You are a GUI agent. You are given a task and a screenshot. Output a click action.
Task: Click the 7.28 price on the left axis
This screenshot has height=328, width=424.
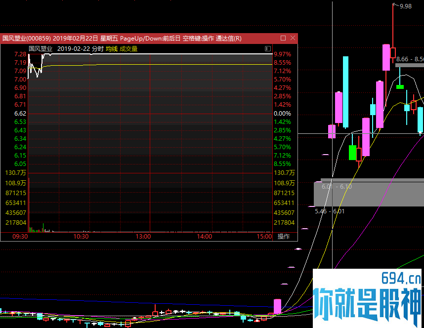[20, 54]
